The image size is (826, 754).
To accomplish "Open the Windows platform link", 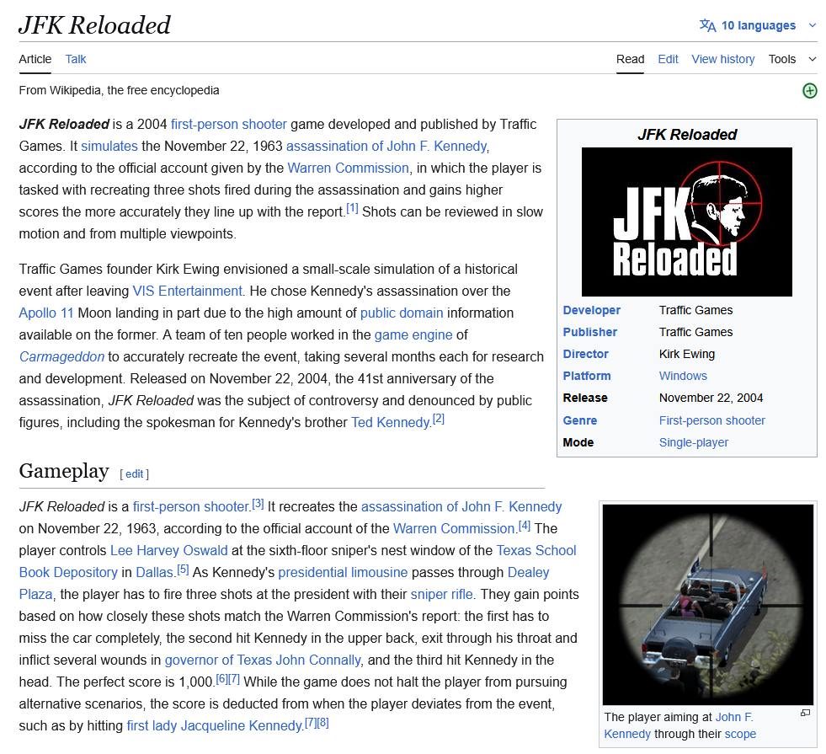I will [683, 376].
